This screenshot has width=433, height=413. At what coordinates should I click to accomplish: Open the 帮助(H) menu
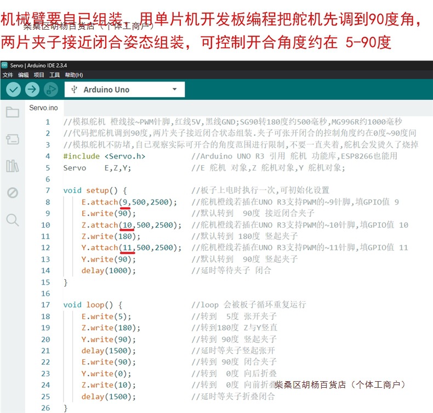click(x=74, y=75)
